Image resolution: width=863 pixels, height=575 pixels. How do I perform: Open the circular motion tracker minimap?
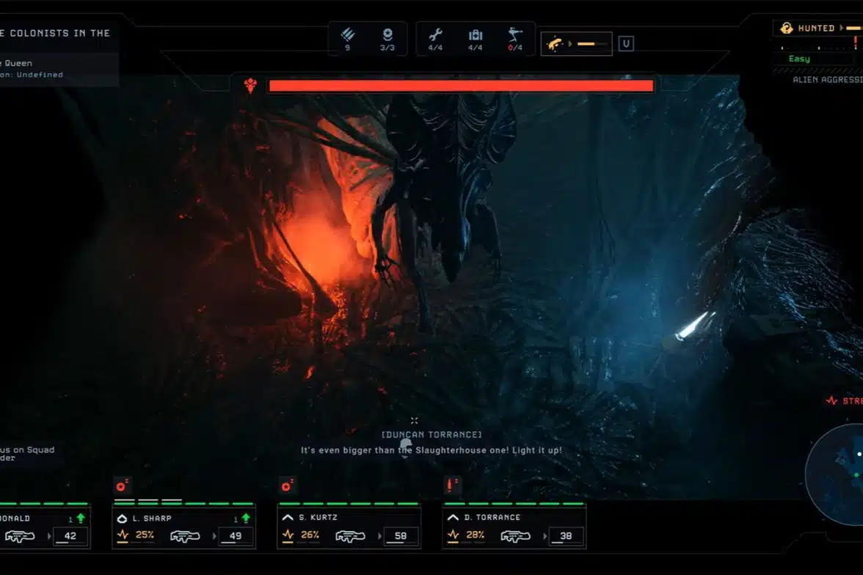[835, 475]
